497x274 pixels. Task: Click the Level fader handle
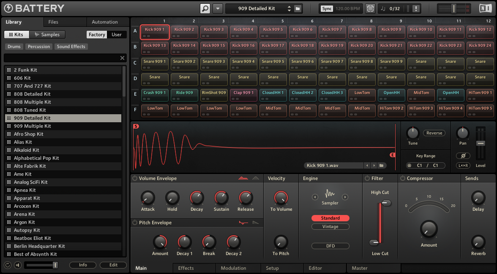[x=481, y=143]
